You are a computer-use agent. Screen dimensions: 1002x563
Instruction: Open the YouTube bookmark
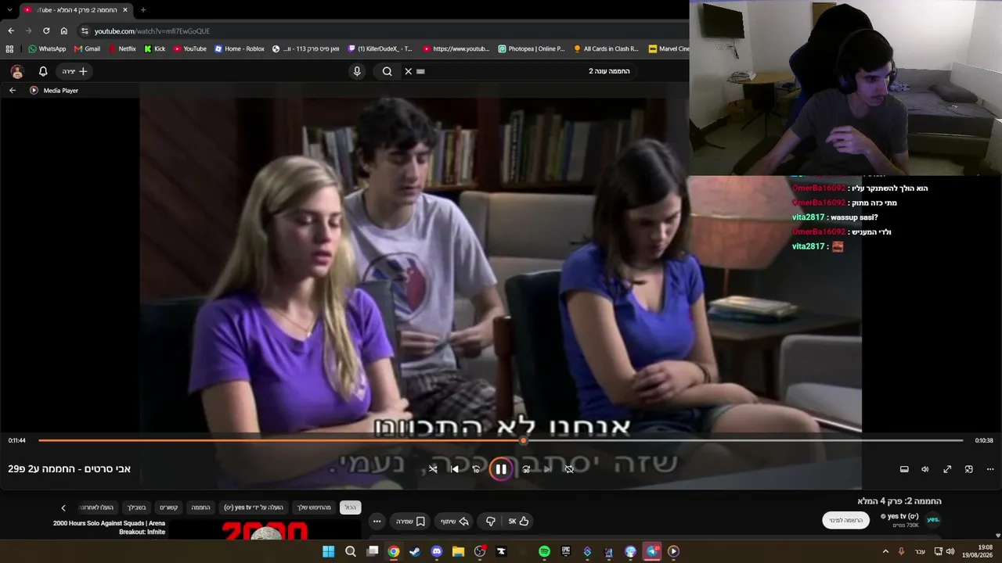click(190, 48)
